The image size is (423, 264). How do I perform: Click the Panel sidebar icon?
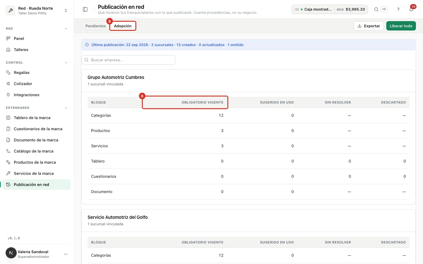click(8, 38)
